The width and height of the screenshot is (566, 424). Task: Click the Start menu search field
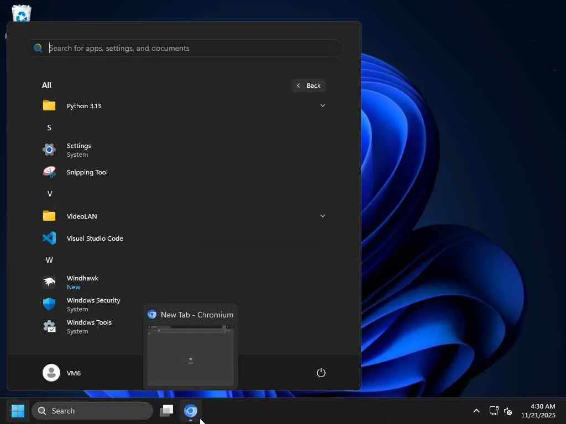[188, 48]
